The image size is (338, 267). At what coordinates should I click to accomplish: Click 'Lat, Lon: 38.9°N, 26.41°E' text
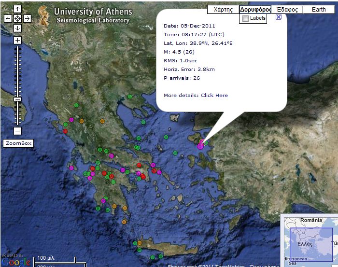tap(198, 43)
